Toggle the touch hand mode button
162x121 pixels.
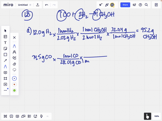[147, 116]
